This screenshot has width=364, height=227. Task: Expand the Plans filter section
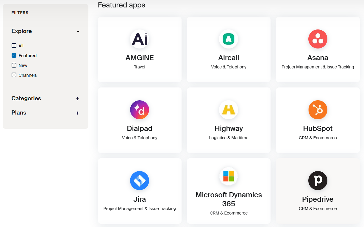[x=77, y=113]
